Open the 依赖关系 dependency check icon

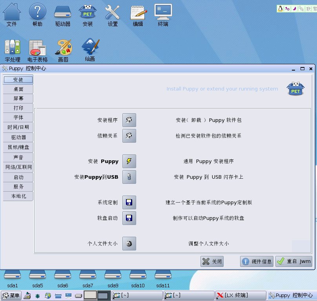click(129, 136)
